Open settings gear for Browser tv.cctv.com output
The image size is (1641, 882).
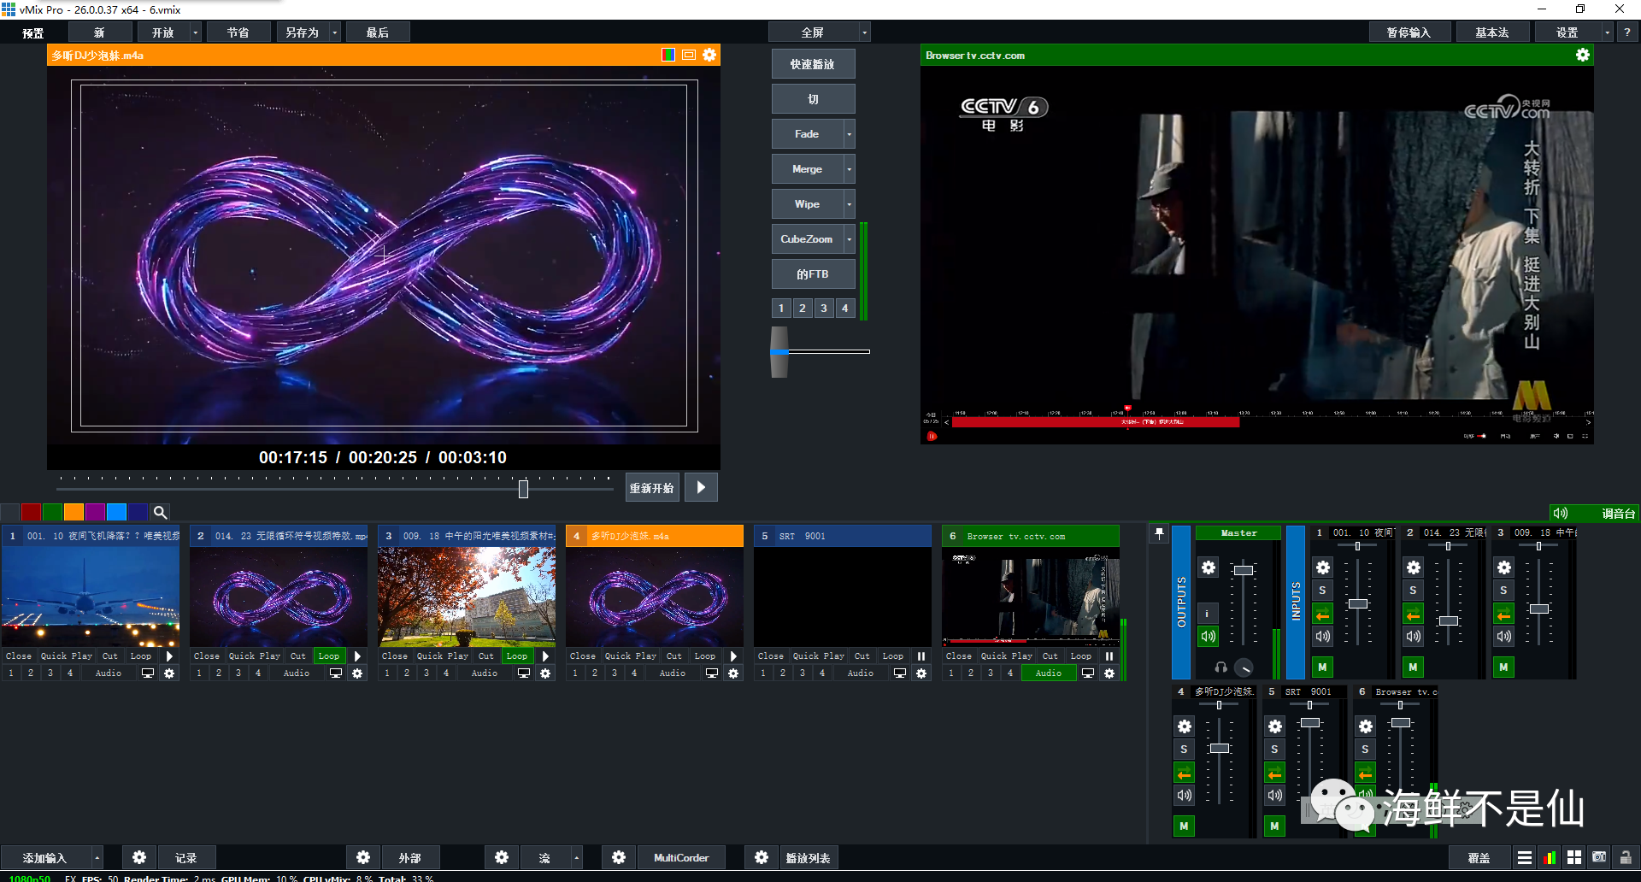[x=1582, y=55]
